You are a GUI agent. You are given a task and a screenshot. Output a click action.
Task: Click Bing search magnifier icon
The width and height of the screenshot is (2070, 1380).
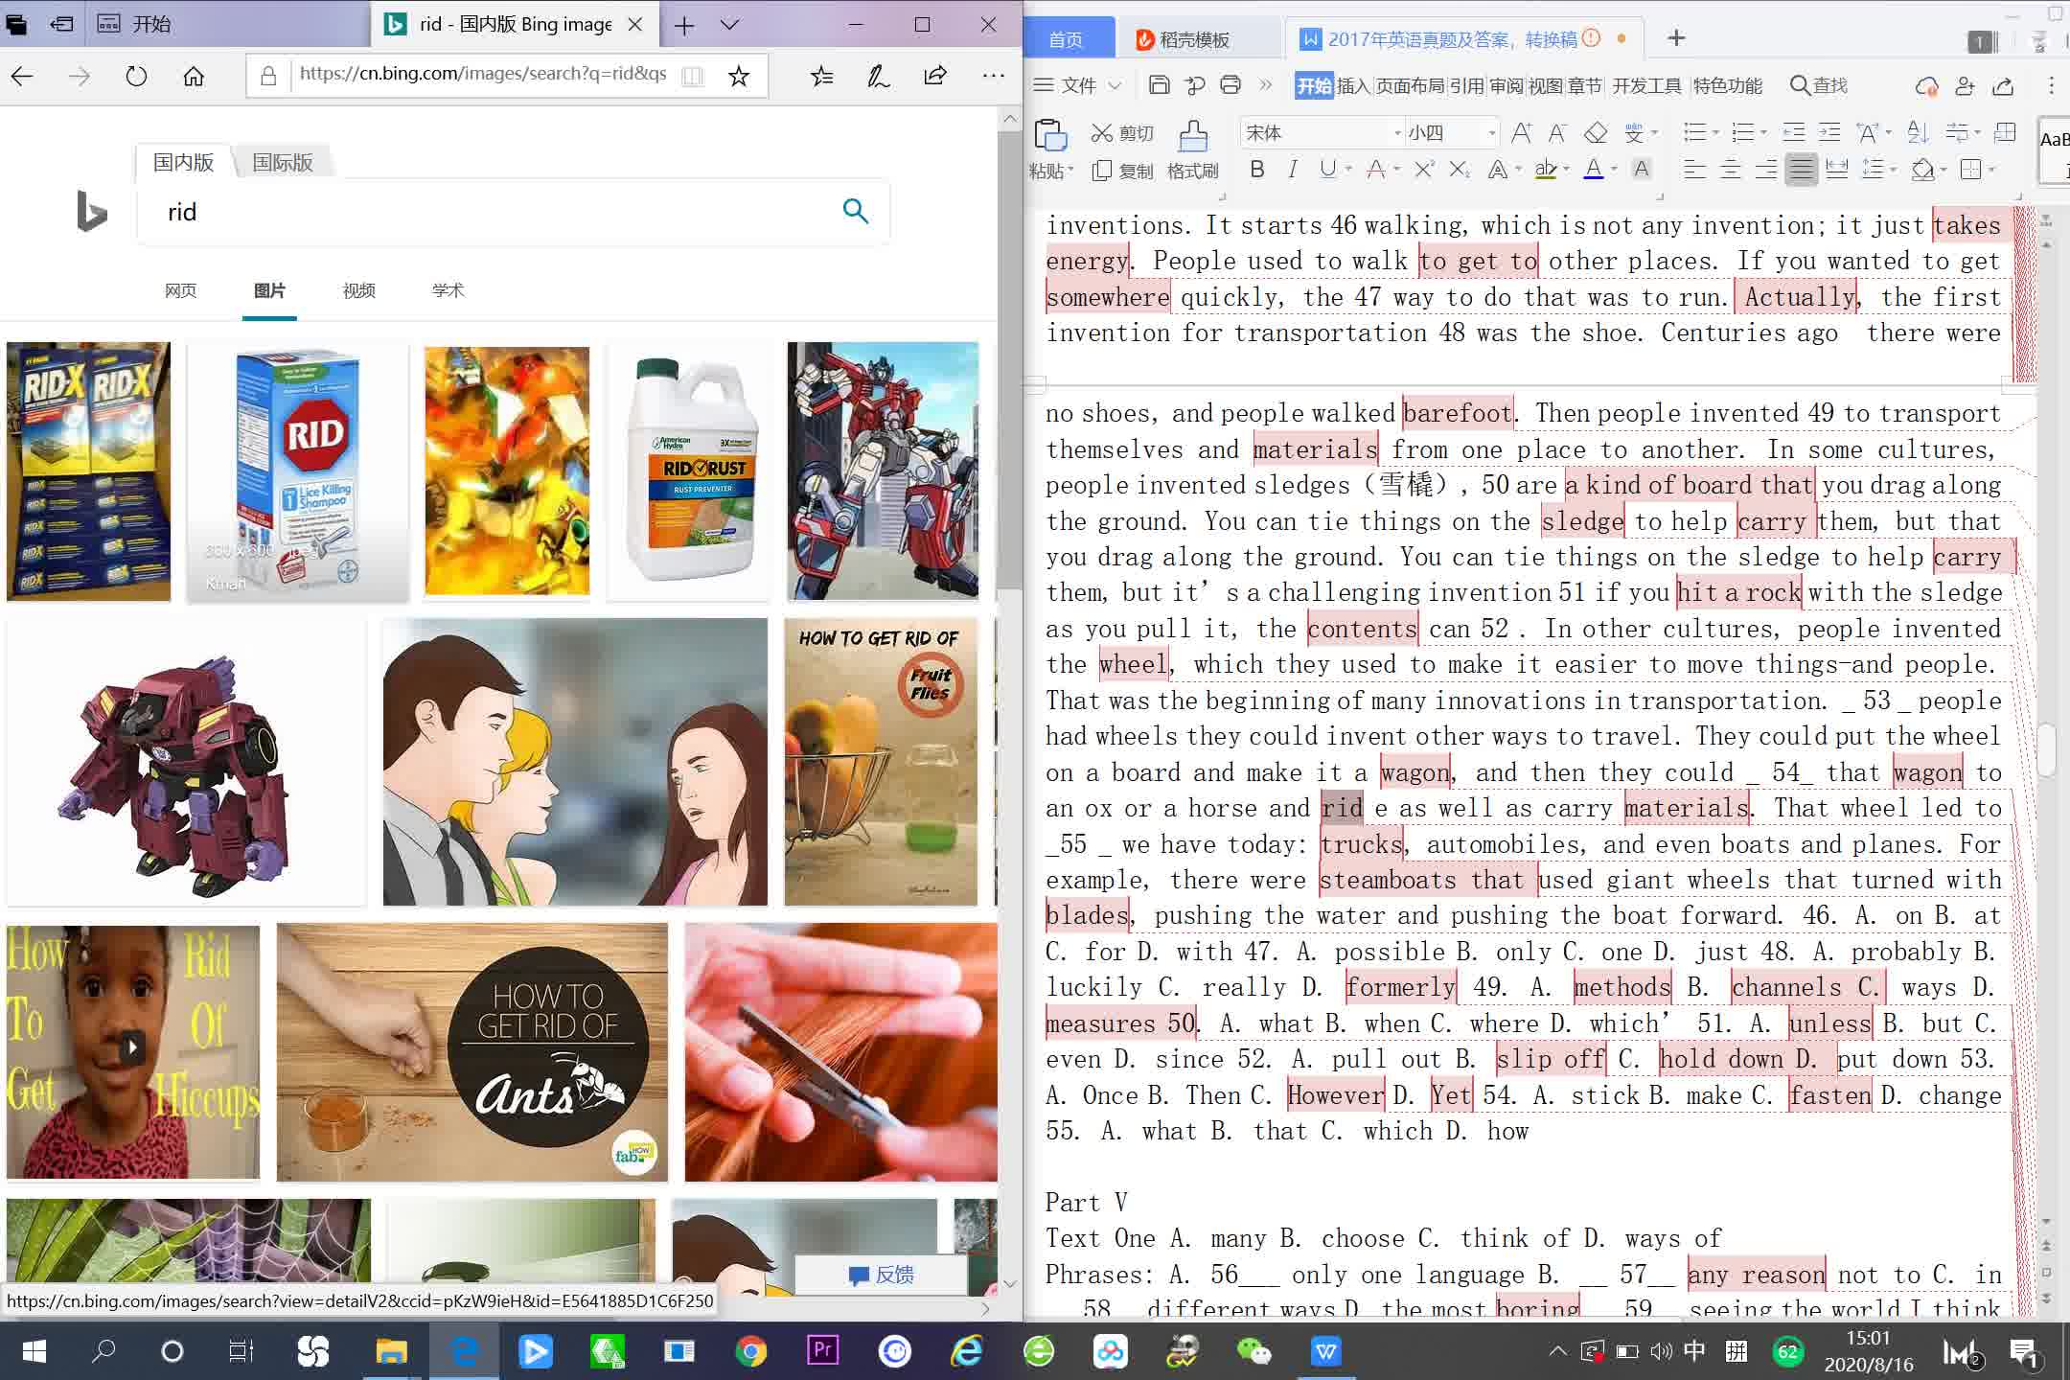coord(856,211)
